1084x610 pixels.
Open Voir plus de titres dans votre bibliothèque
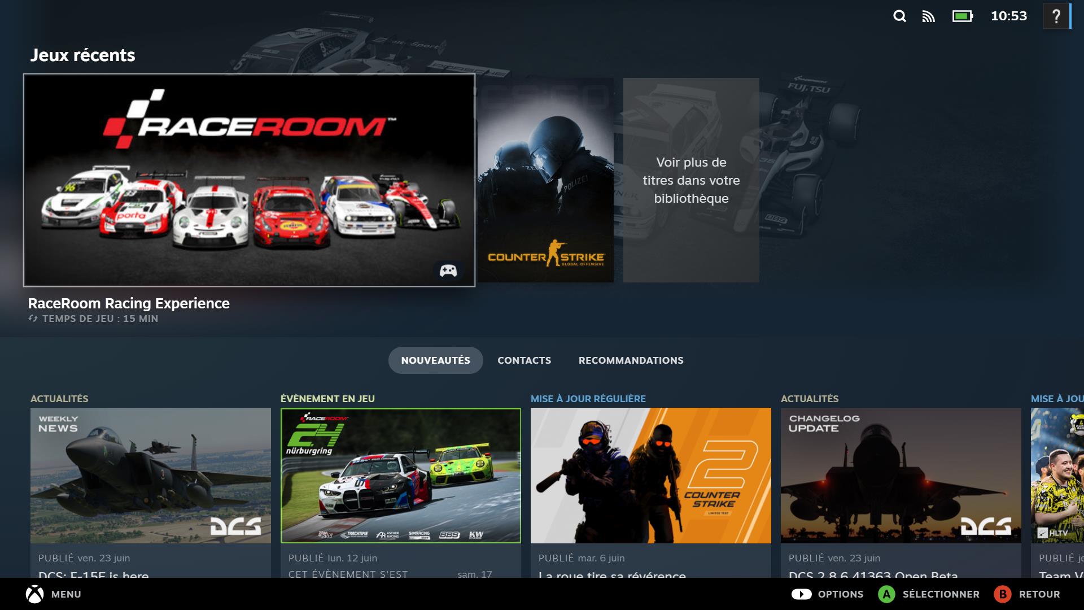[x=691, y=180]
